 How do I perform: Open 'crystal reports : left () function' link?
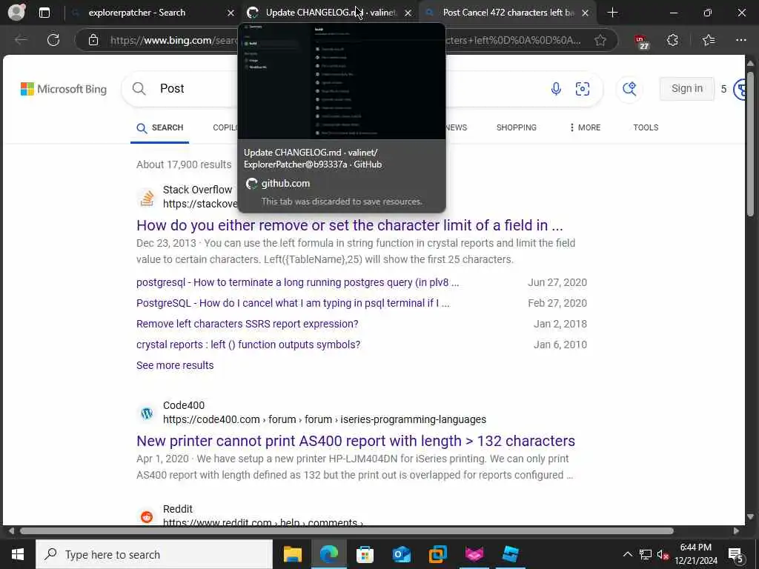pyautogui.click(x=248, y=345)
